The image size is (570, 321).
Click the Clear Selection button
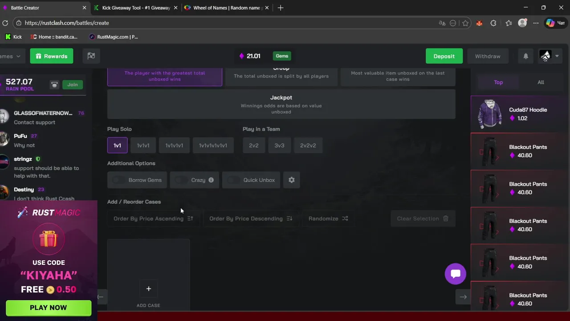[423, 218]
